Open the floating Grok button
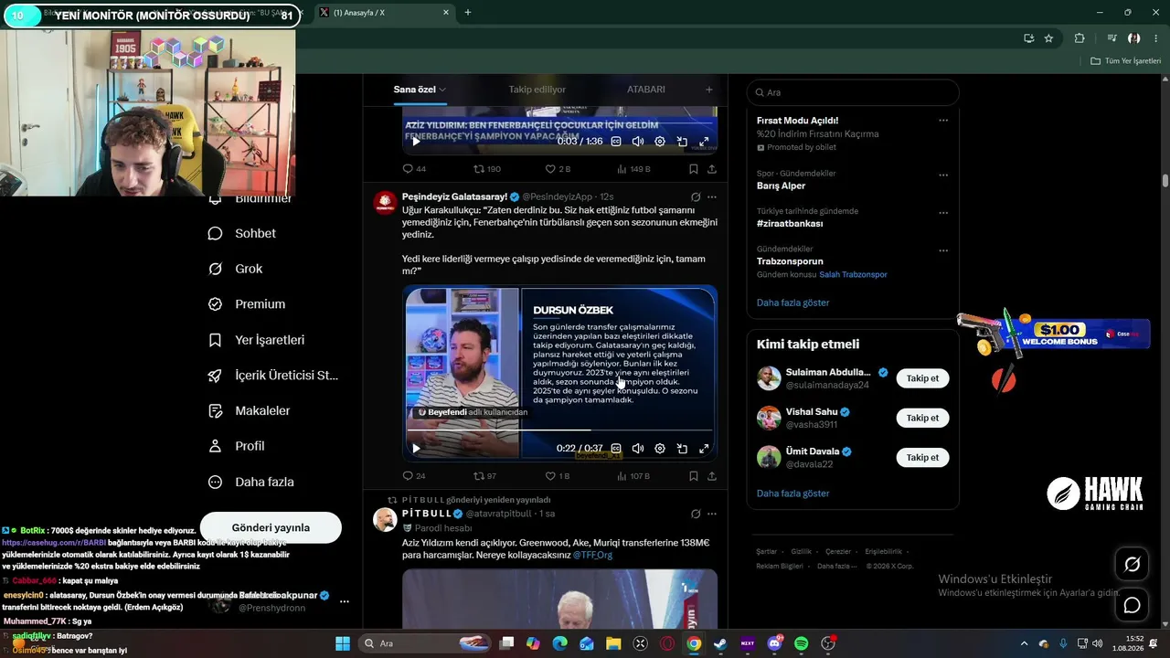The image size is (1170, 658). (1132, 564)
